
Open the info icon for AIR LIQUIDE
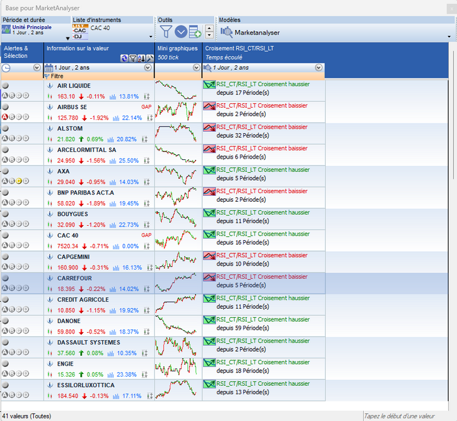click(50, 86)
